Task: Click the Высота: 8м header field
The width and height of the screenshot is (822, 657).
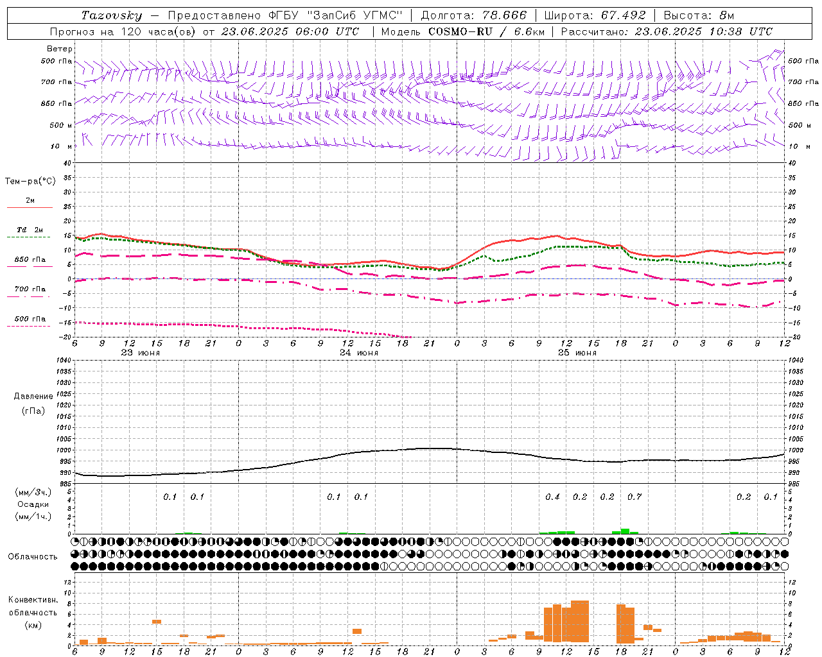Action: 699,15
